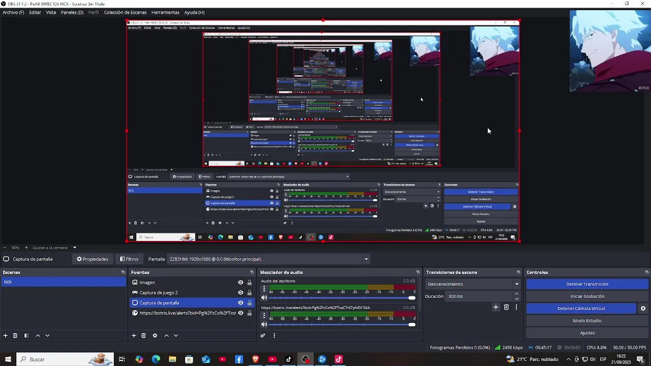Pop out the Fuentes dock
The image size is (651, 366).
tap(252, 272)
